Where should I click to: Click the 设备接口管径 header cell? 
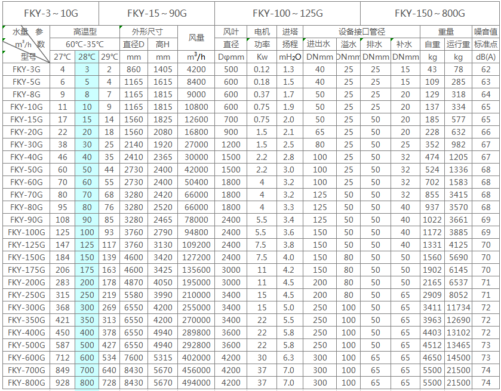pos(361,32)
